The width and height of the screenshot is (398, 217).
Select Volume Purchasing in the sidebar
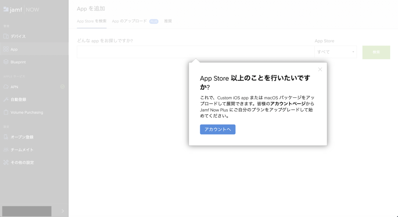pyautogui.click(x=23, y=112)
